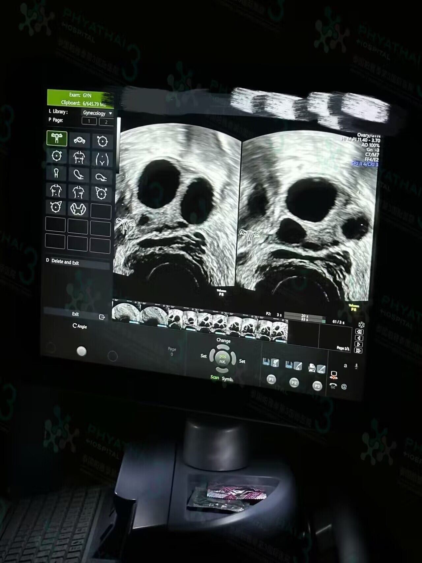
Task: Choose the butterfly-shaped cross-section body marker
Action: [78, 209]
